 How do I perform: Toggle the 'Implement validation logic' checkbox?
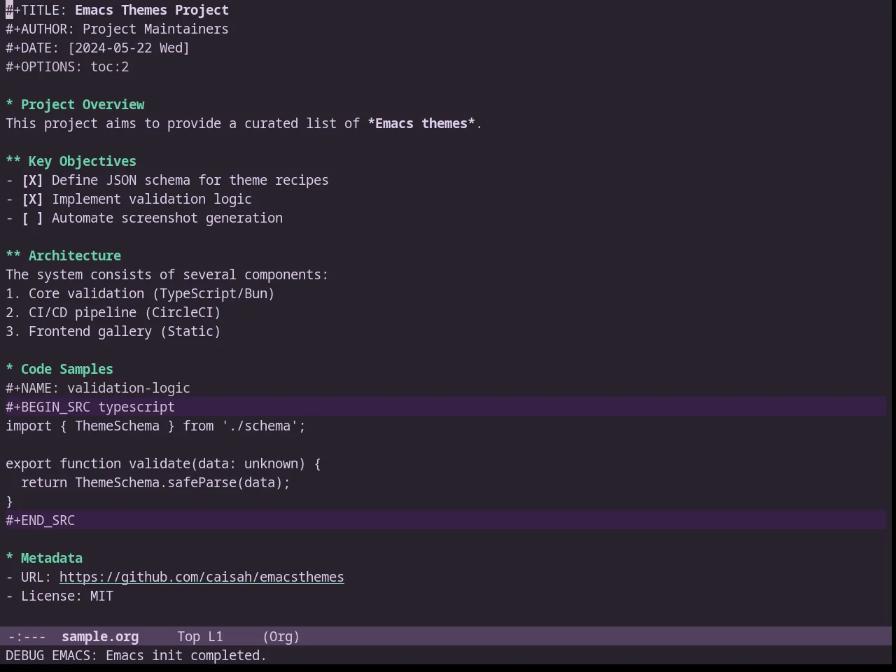pos(32,199)
